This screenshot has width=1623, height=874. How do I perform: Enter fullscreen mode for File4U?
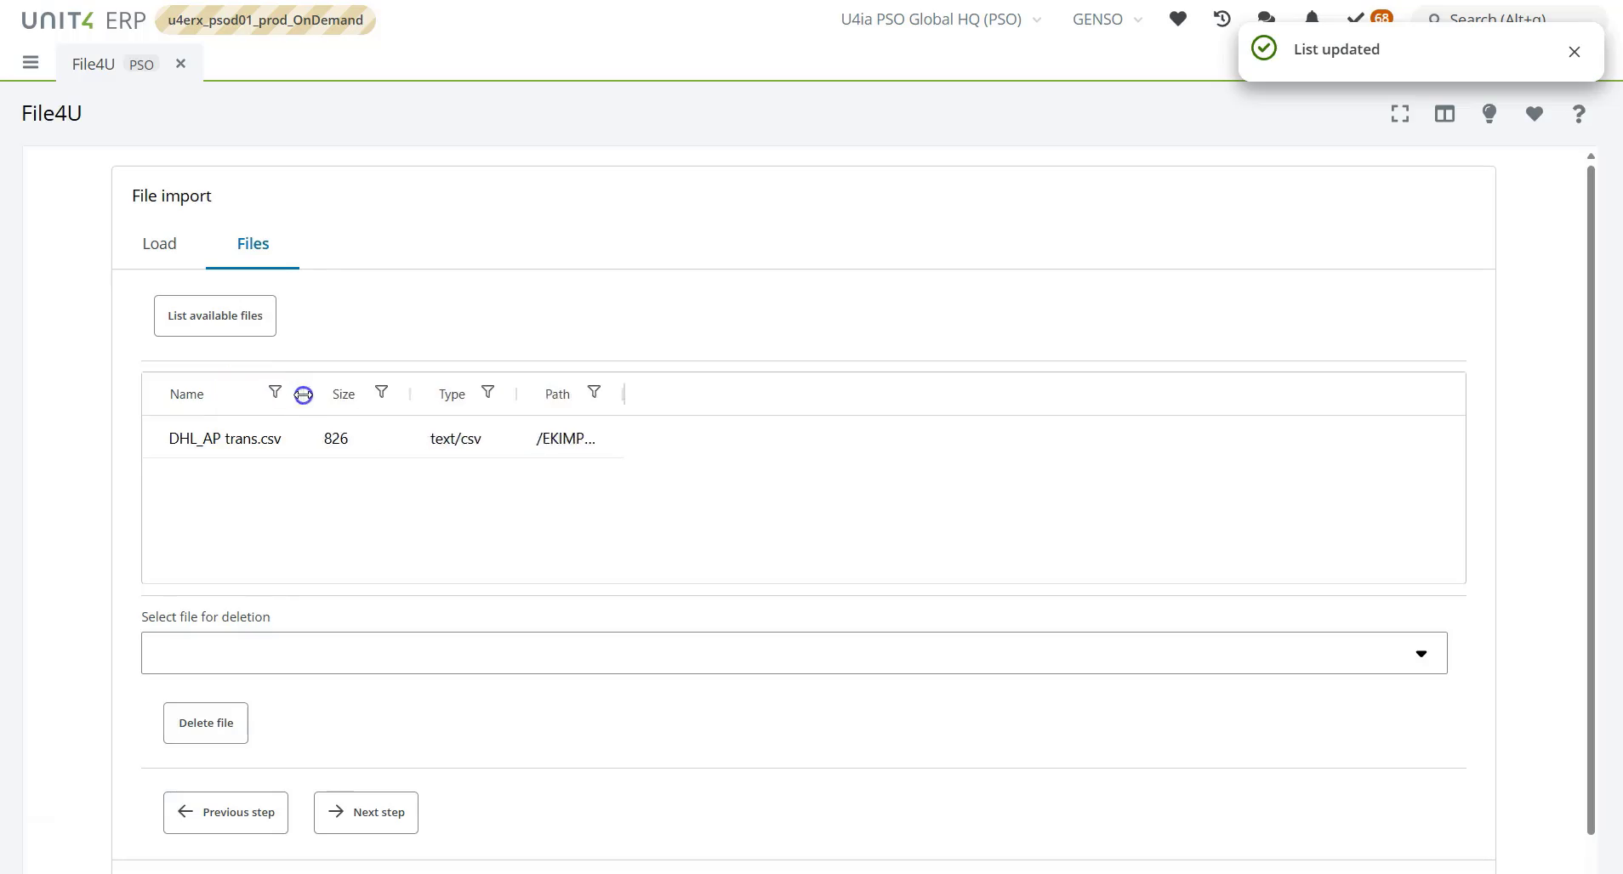pos(1400,113)
